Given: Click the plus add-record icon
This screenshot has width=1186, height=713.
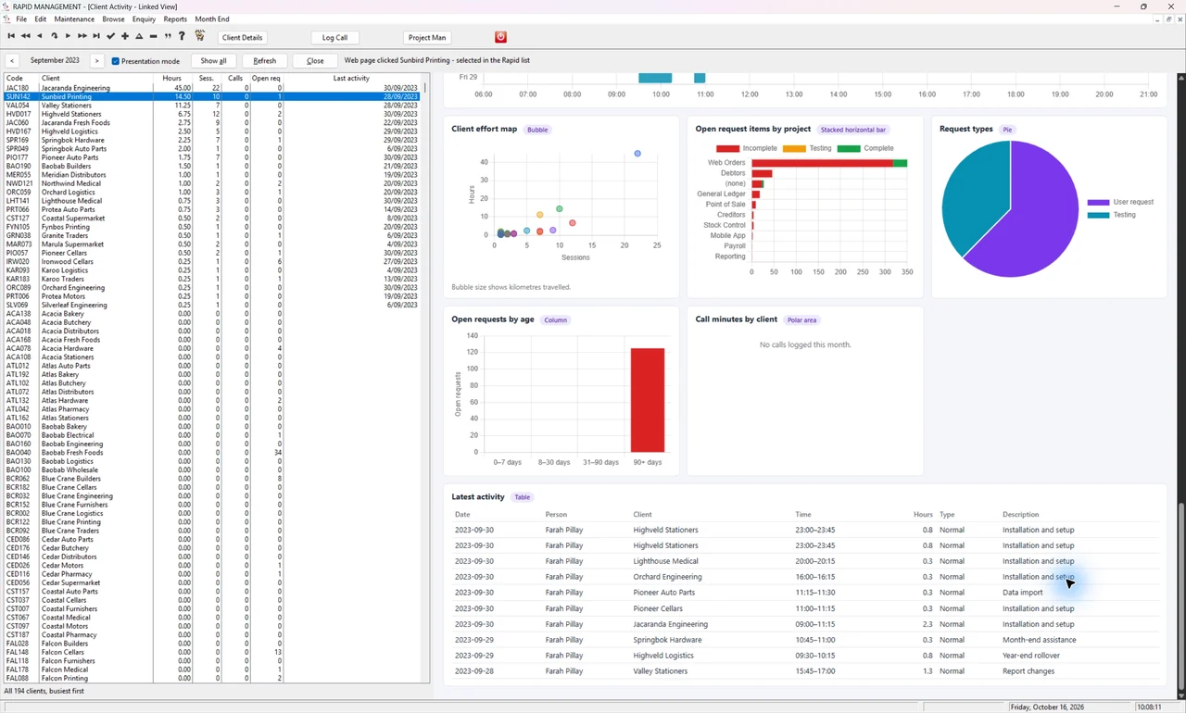Looking at the screenshot, I should 125,36.
